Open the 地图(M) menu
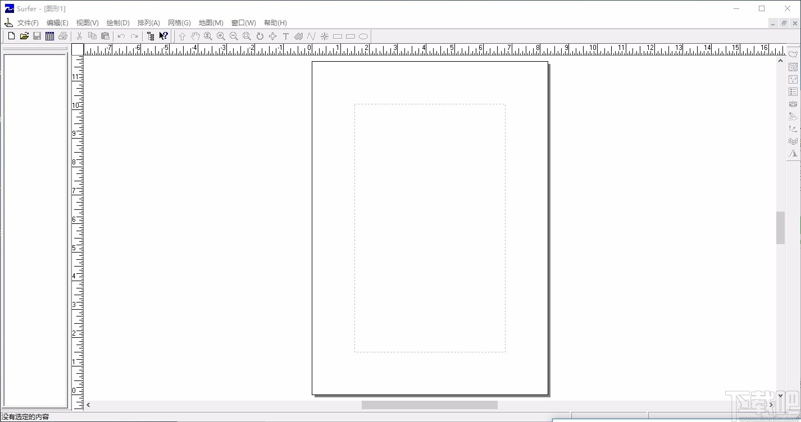 click(211, 23)
